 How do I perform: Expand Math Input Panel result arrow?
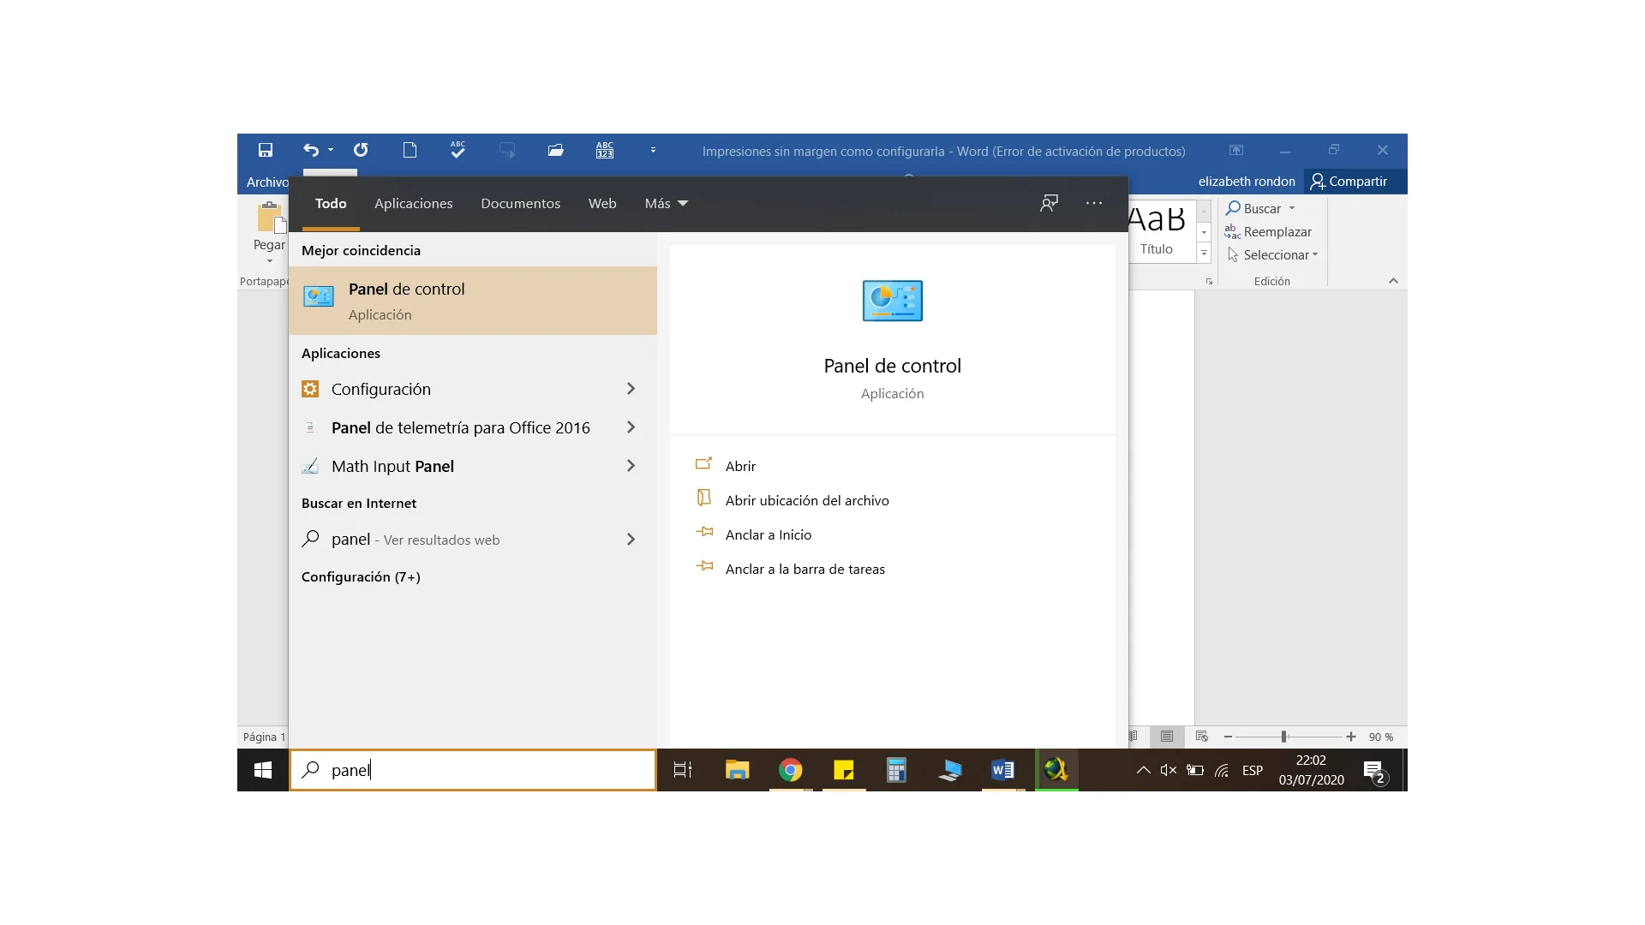pos(631,466)
